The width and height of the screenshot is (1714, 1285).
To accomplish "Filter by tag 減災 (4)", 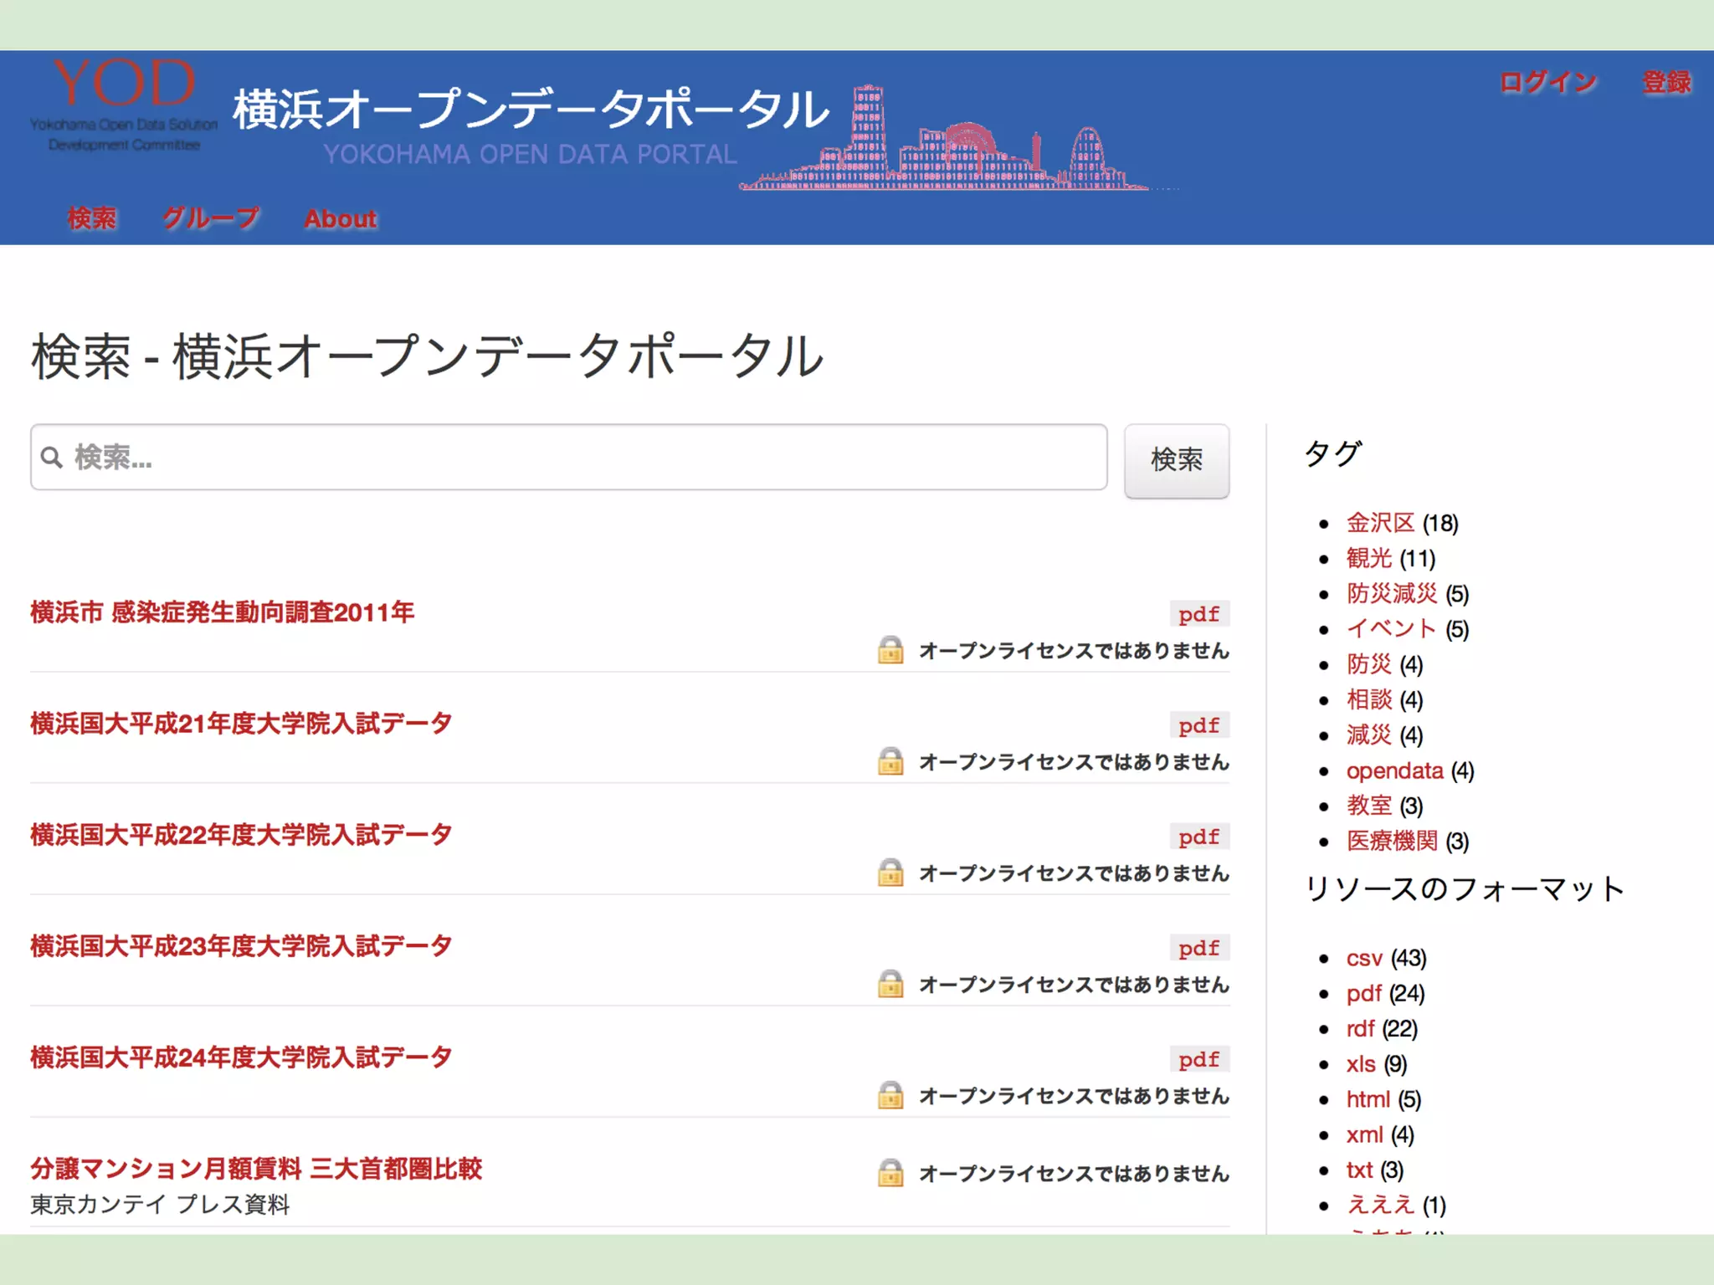I will [x=1369, y=735].
